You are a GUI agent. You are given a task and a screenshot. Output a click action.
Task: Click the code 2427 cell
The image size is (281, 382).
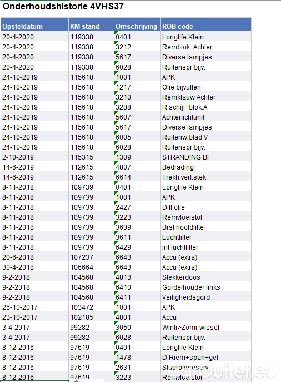coord(137,207)
